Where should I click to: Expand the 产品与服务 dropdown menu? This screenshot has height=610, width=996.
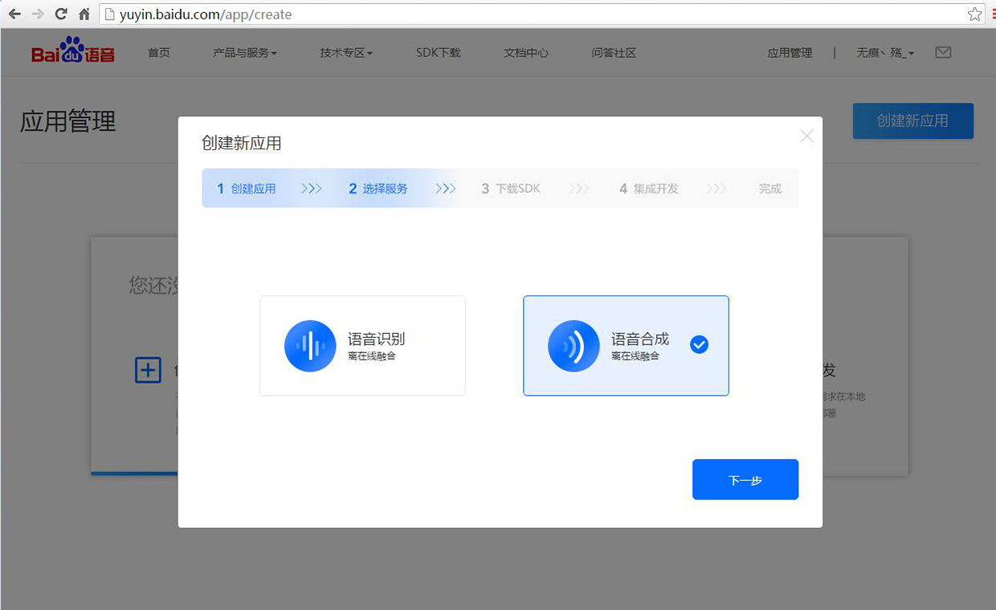coord(244,53)
